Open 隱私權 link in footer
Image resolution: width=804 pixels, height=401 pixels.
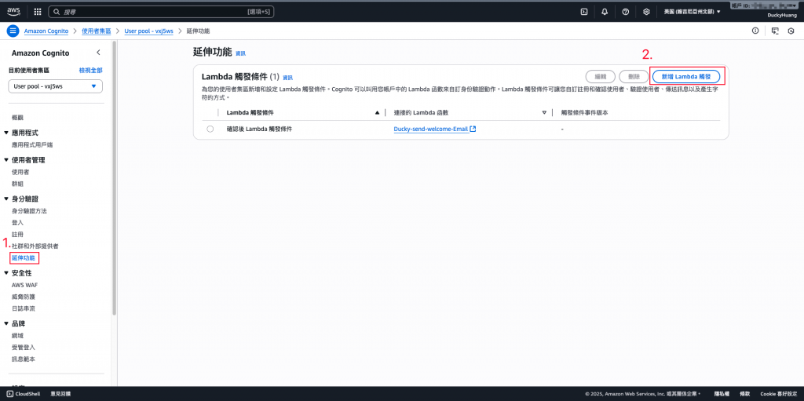click(722, 394)
